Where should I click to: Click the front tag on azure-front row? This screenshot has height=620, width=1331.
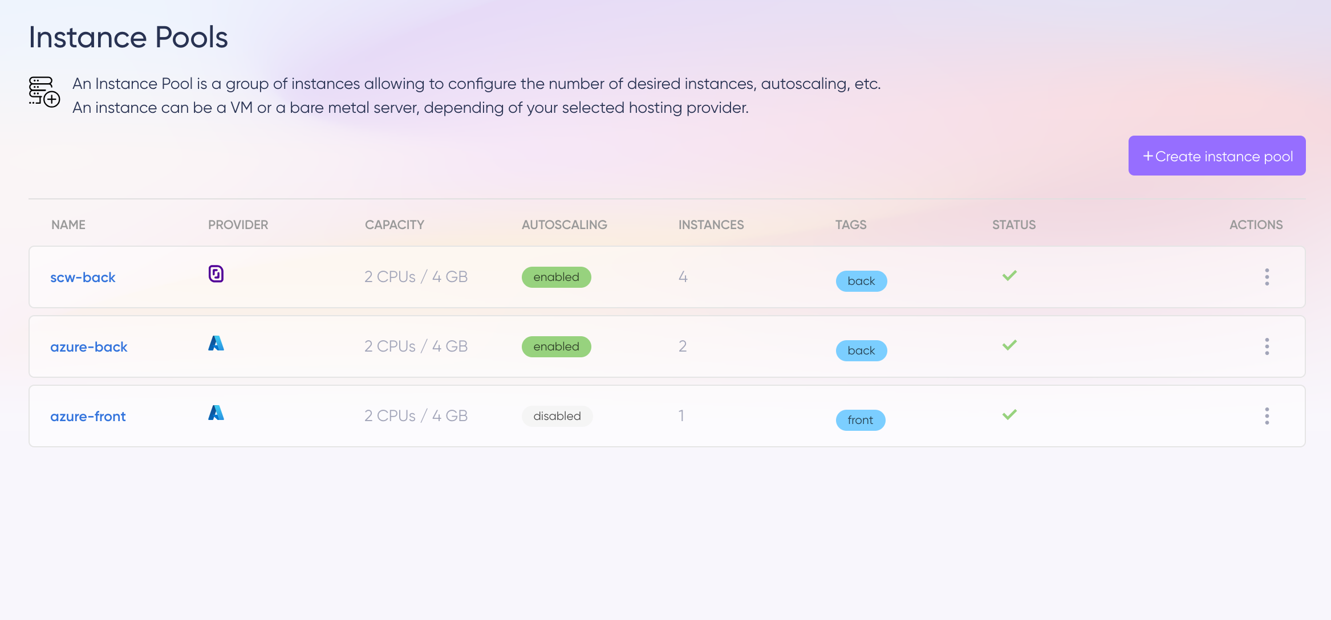861,420
